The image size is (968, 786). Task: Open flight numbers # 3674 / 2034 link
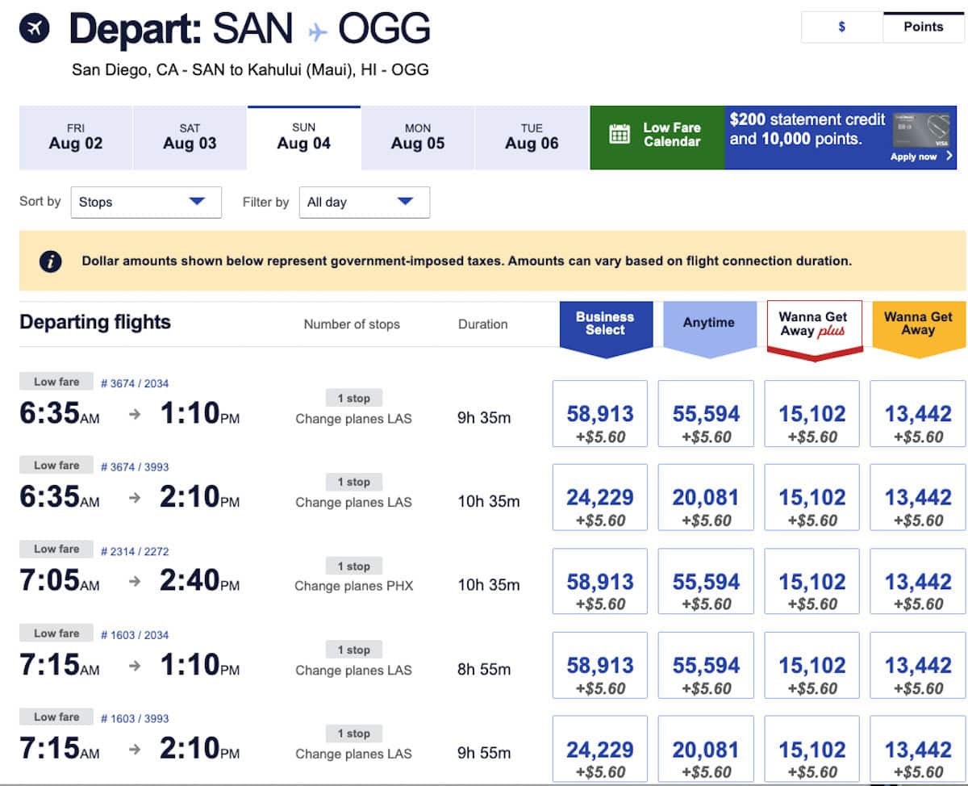[x=135, y=383]
